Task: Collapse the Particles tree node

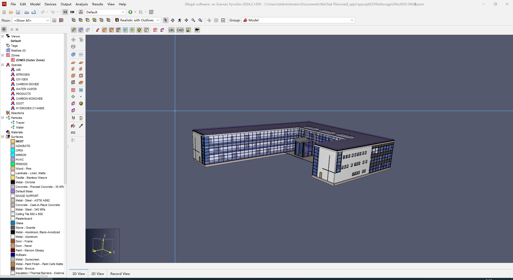Action: tap(3, 118)
